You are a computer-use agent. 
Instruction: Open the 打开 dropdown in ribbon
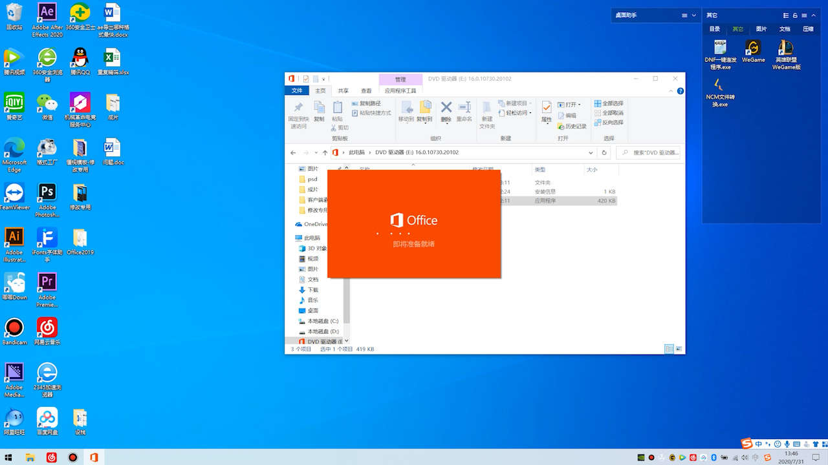click(569, 105)
